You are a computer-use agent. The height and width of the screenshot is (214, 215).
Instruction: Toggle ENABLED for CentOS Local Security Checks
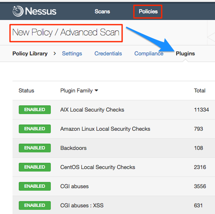[x=35, y=167]
